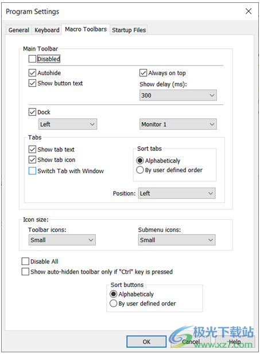The width and height of the screenshot is (260, 354).
Task: Enable Switch Tab with Window
Action: [32, 171]
